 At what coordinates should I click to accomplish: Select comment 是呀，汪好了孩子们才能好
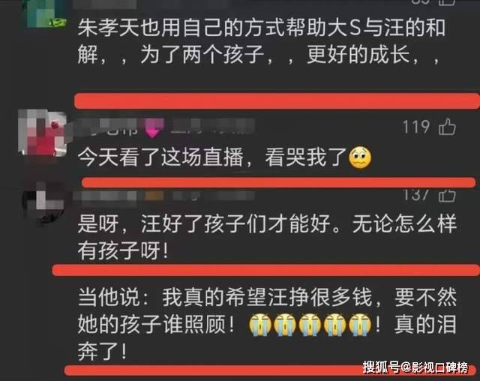267,237
